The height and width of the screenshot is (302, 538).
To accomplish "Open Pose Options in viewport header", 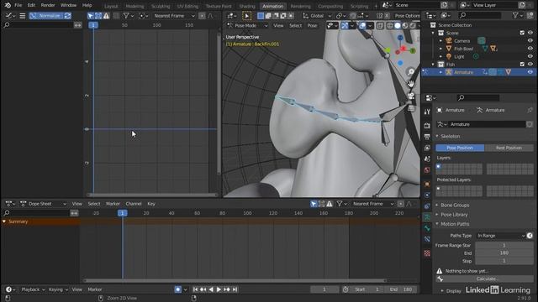I will pos(407,16).
